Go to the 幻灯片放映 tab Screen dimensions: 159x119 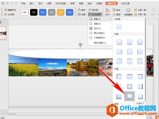(61, 4)
